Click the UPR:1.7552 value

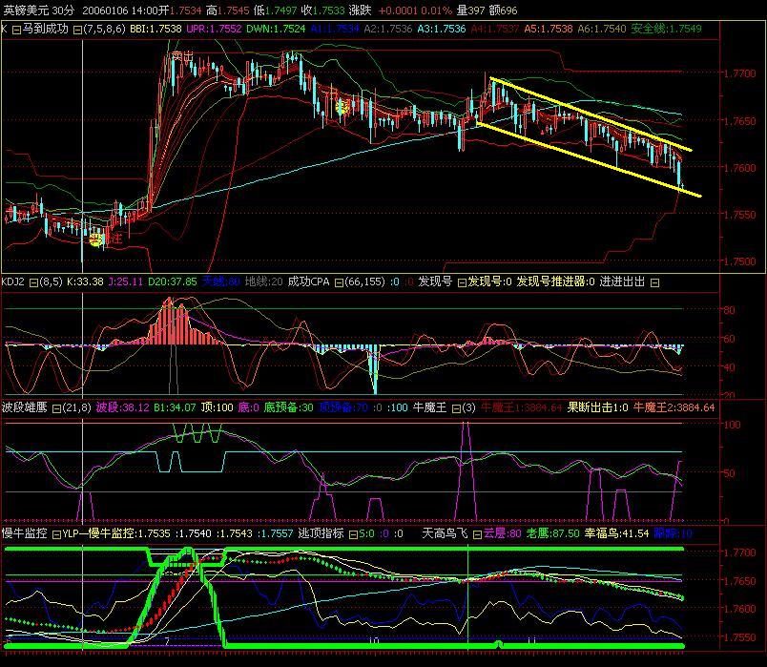[x=214, y=29]
